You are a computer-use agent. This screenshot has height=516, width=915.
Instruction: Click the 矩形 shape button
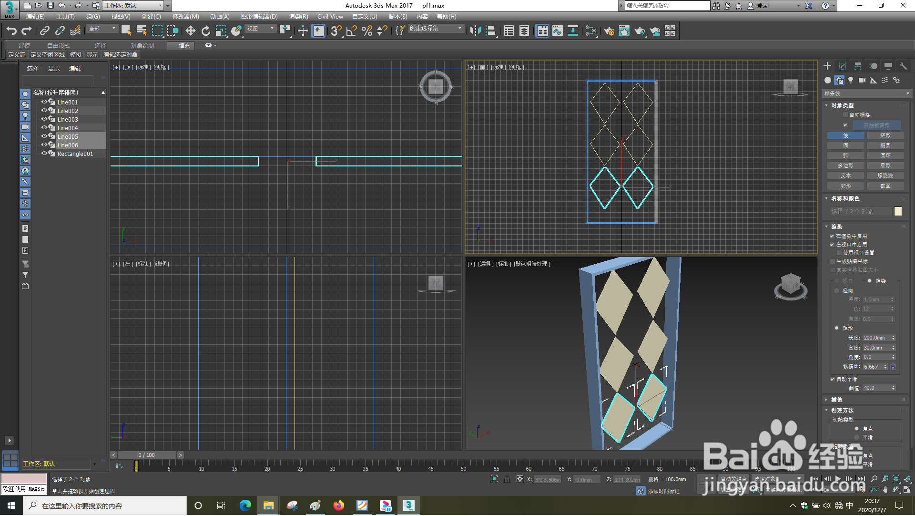click(885, 135)
